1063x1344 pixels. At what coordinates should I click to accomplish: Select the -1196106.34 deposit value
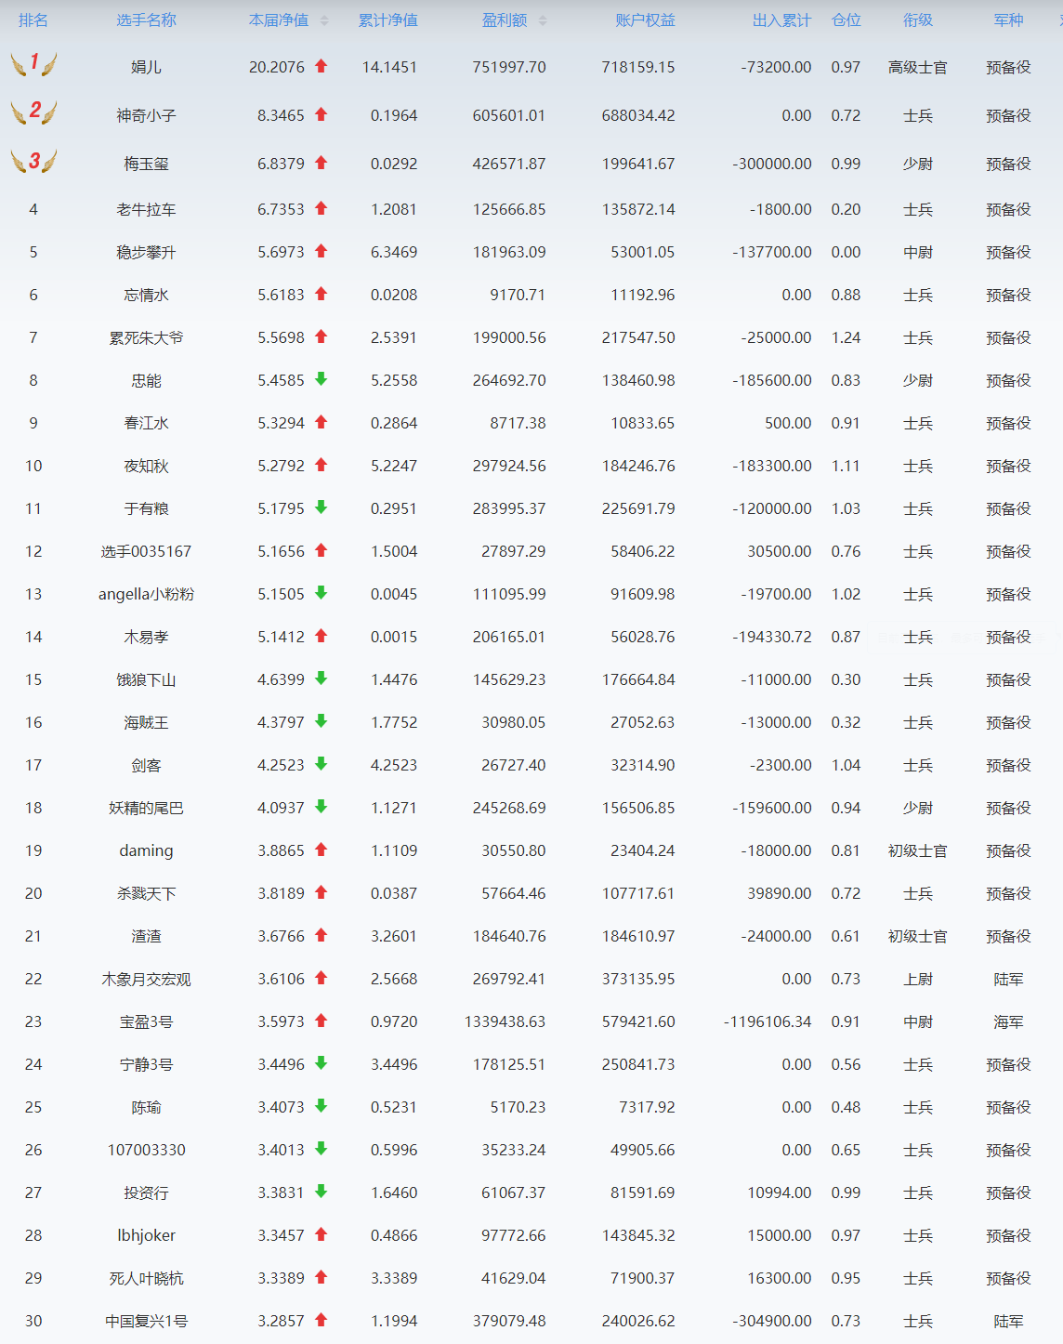click(768, 1021)
